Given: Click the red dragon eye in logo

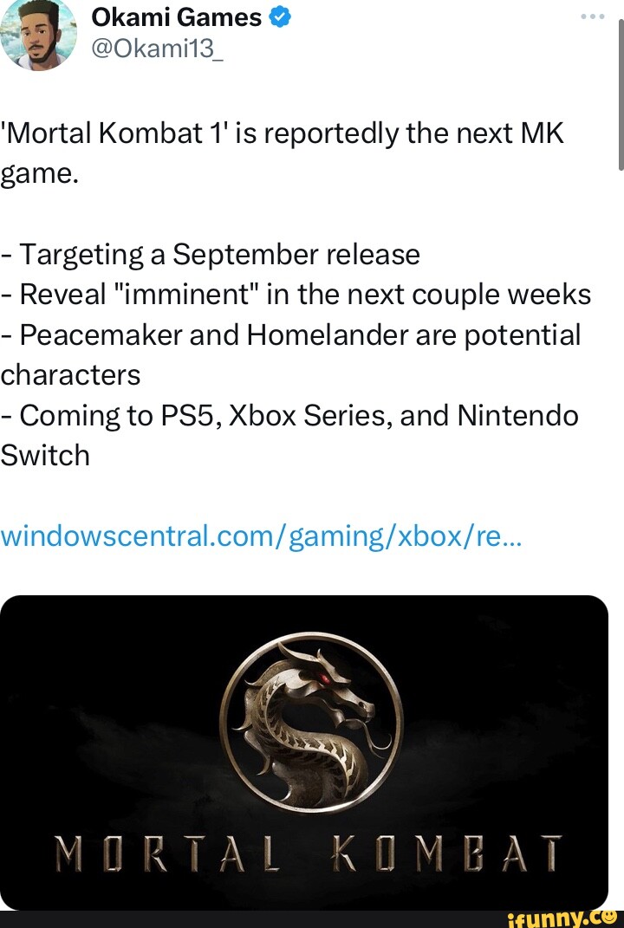Looking at the screenshot, I should (x=324, y=678).
